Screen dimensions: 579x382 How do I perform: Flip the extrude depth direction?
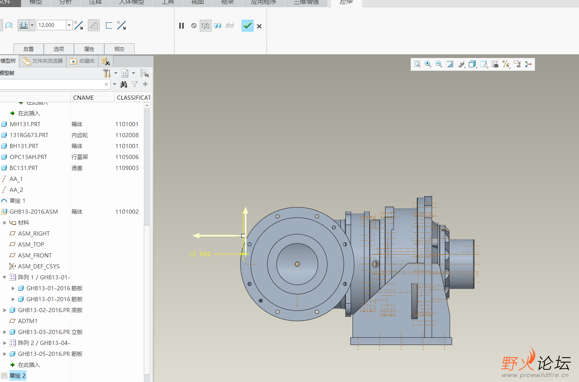79,26
